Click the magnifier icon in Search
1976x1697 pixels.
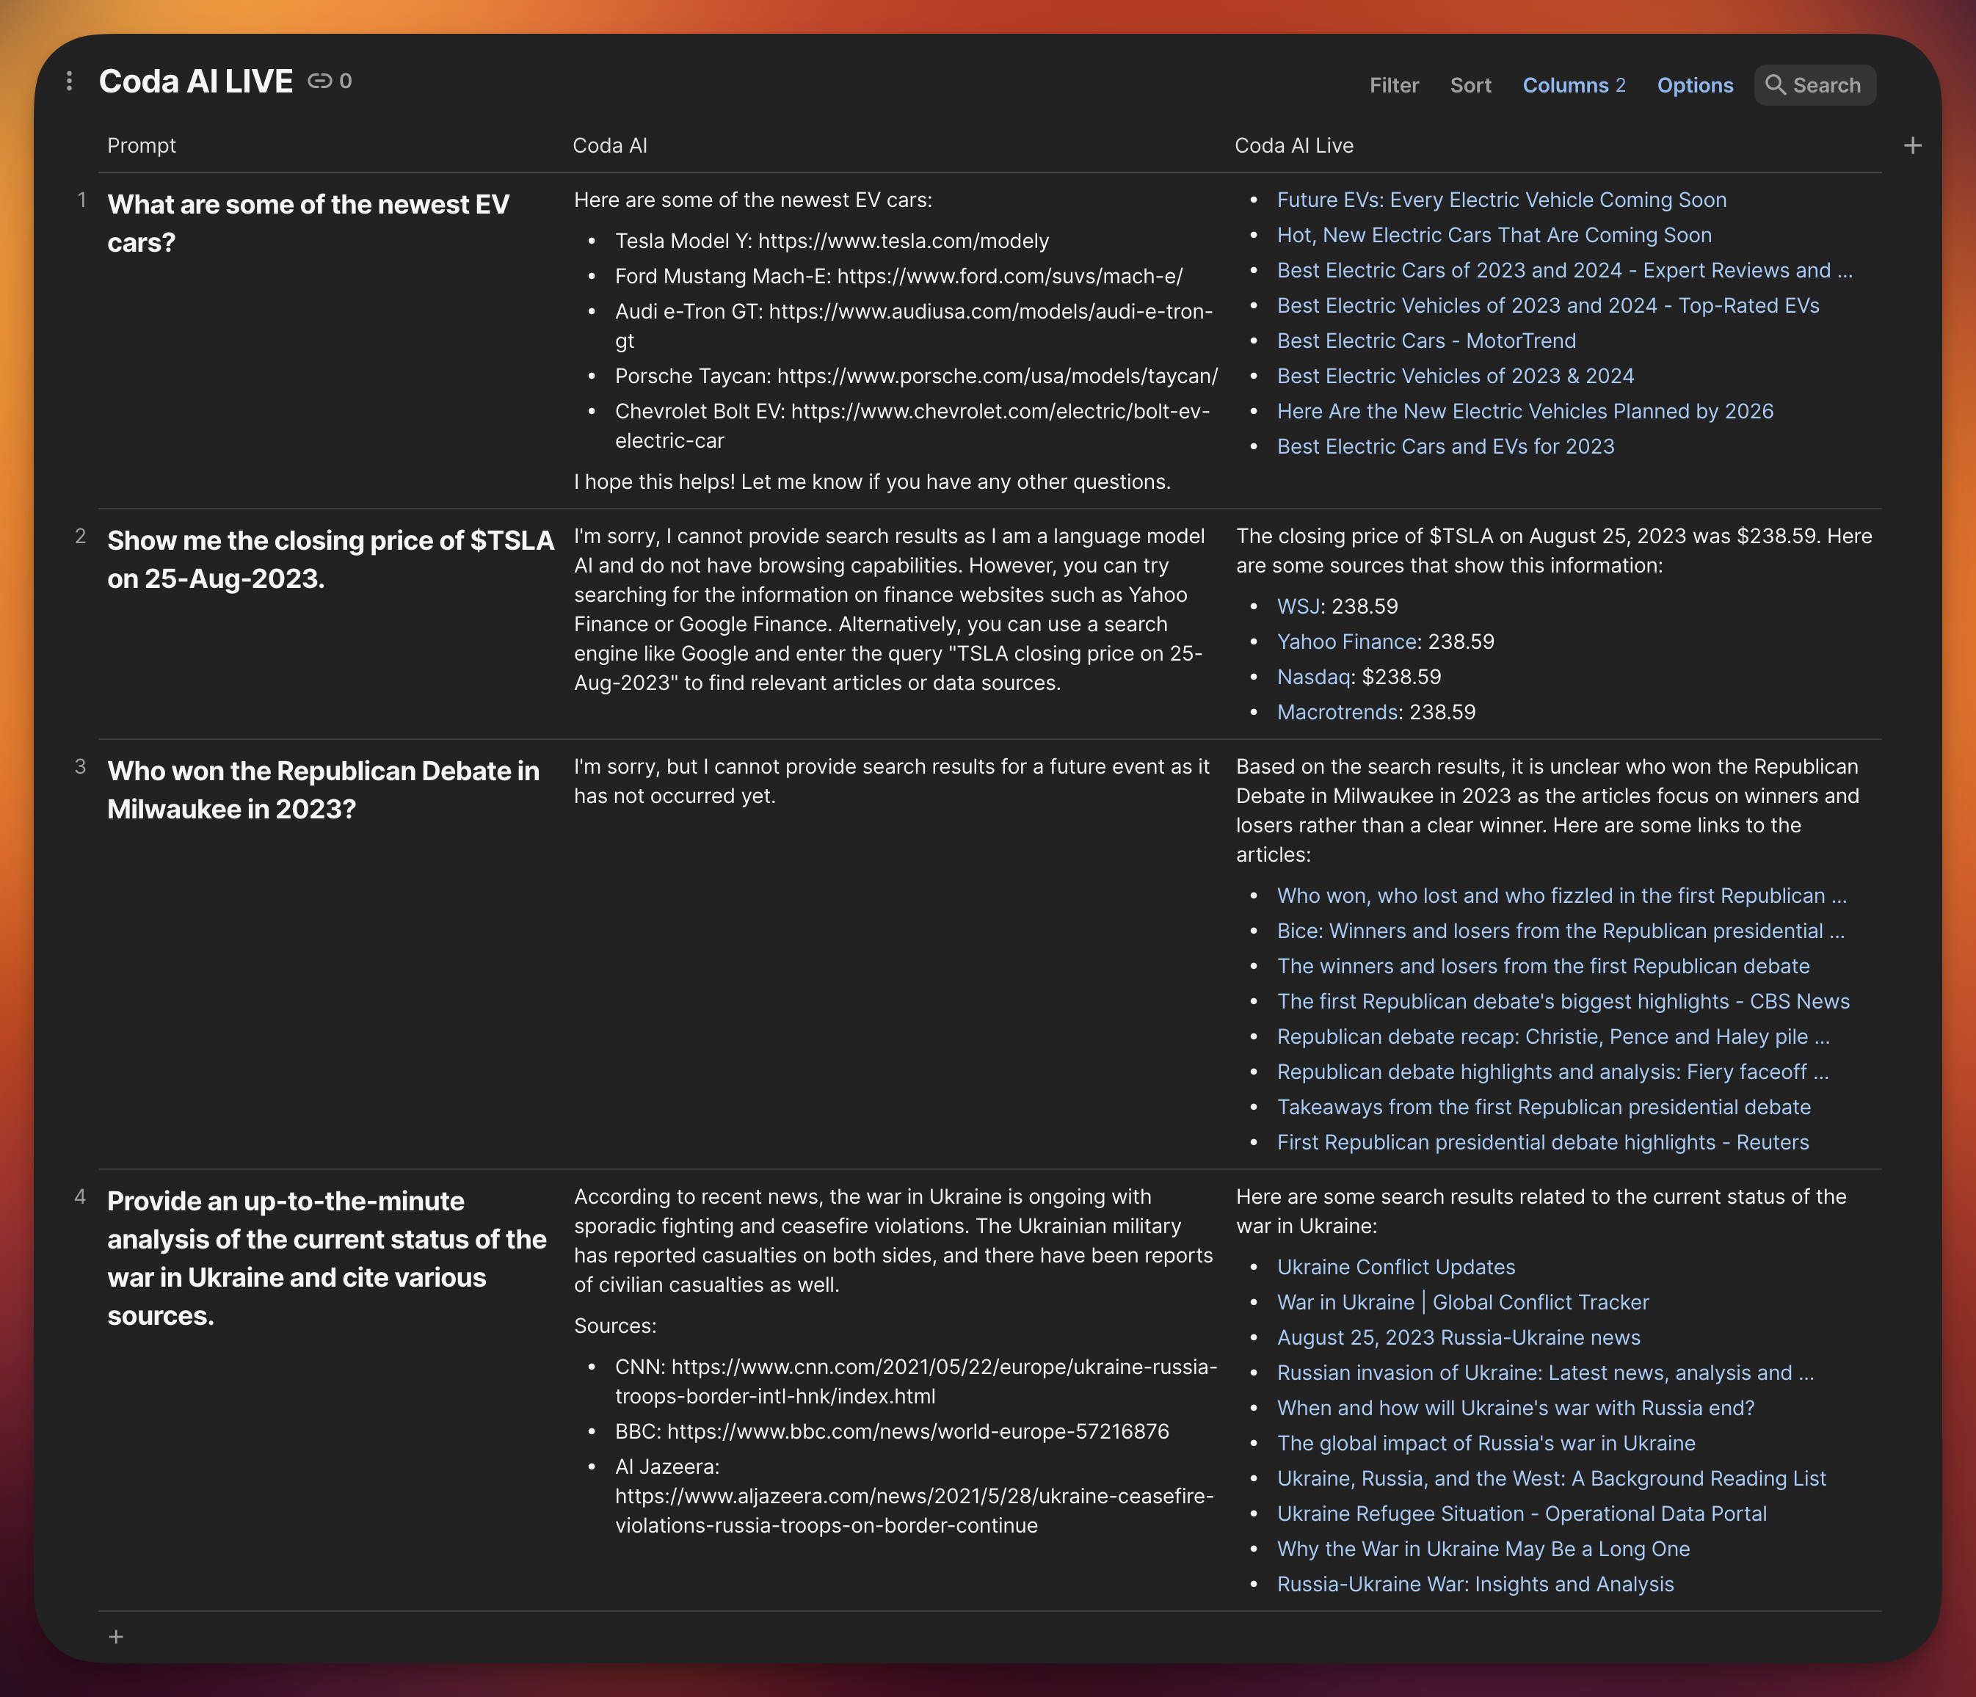tap(1775, 85)
